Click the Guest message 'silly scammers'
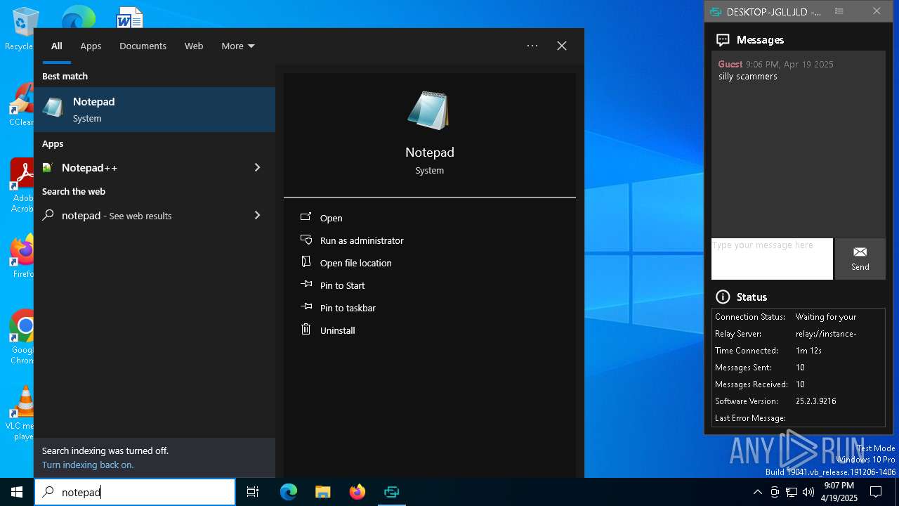 click(x=748, y=76)
